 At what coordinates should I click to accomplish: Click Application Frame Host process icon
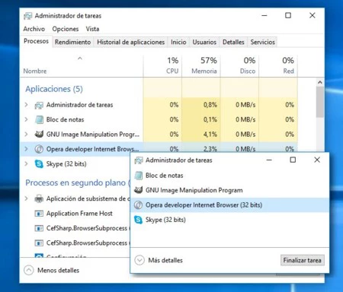(39, 214)
